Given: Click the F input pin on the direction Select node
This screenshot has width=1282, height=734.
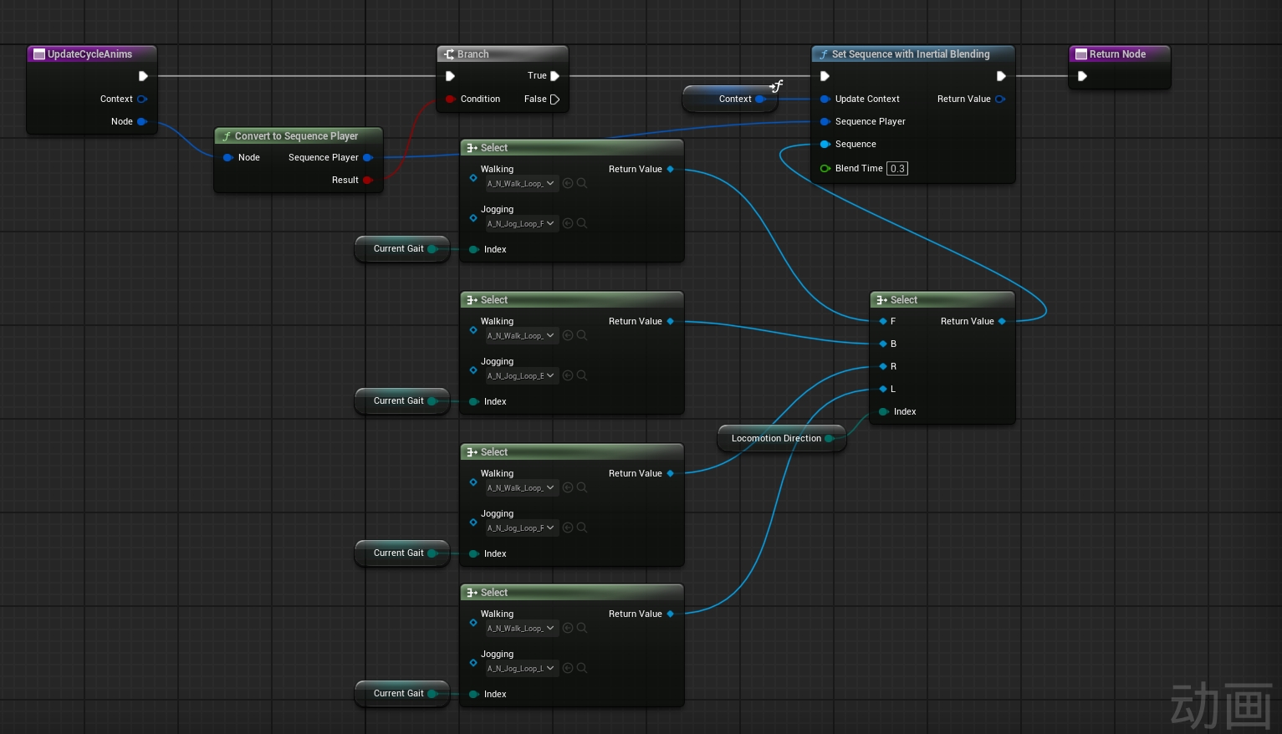Looking at the screenshot, I should [883, 321].
